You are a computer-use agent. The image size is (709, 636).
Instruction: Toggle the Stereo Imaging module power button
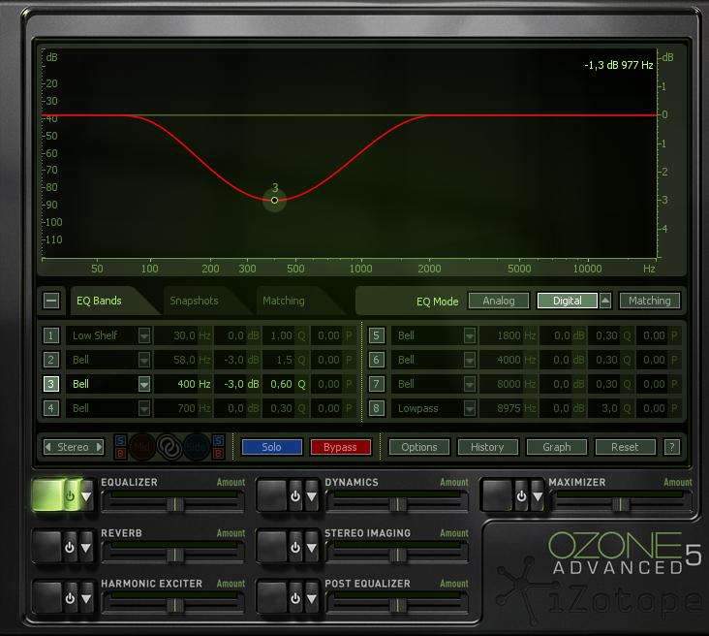[295, 548]
